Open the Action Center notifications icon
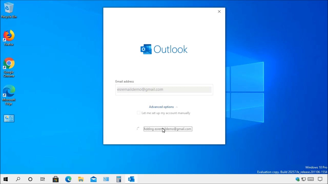This screenshot has width=328, height=184. (320, 179)
